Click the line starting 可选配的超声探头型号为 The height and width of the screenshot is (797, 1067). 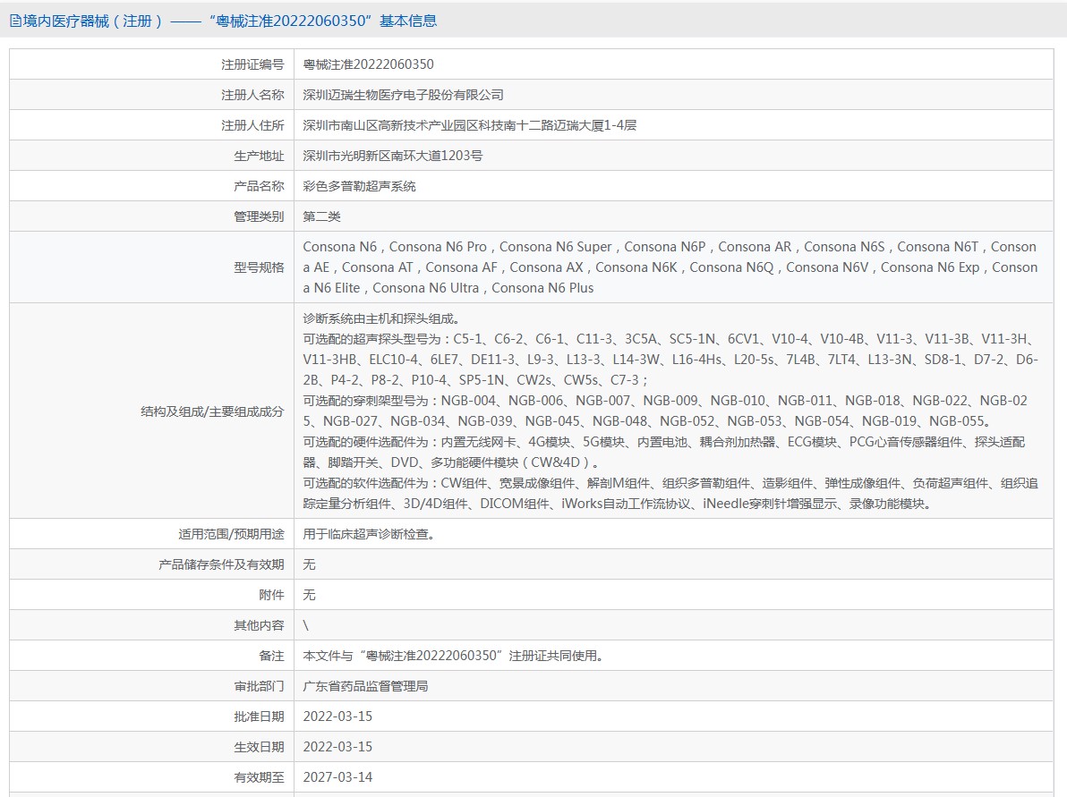point(670,360)
